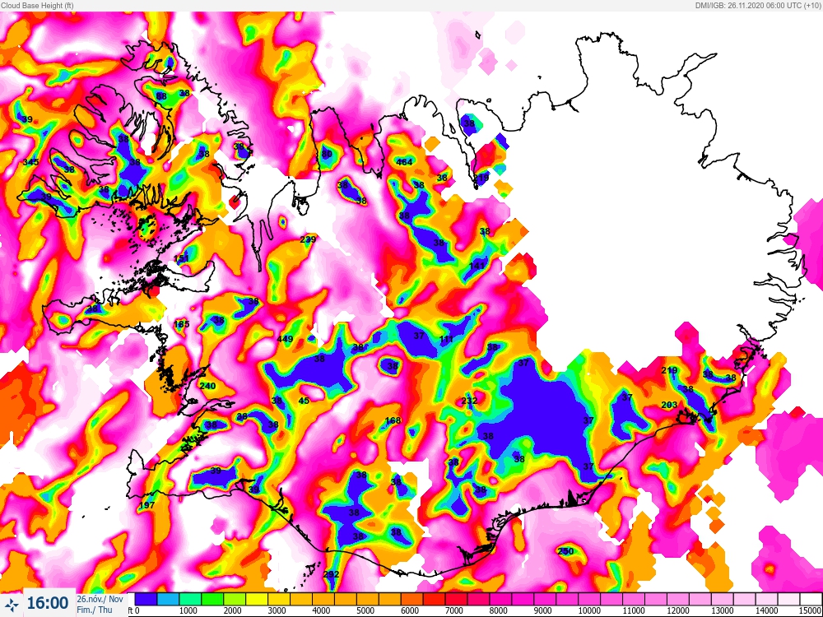Select the bright red legend swatch below 7000
Viewport: 823px width, 617px height.
(x=434, y=599)
